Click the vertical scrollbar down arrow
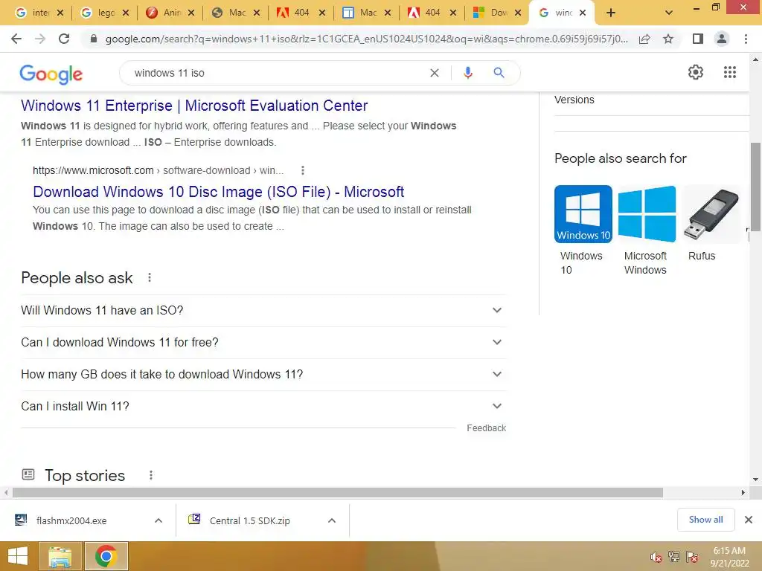 (x=755, y=480)
